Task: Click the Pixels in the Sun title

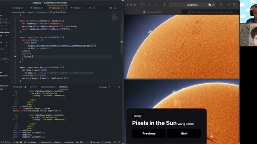Action: [x=154, y=123]
